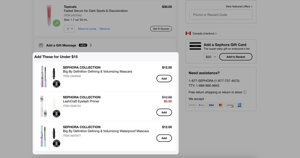
Task: Click the Discover card icon
Action: [230, 105]
